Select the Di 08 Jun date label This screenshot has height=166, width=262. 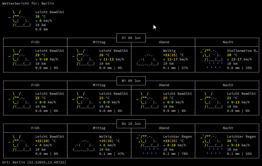click(131, 38)
